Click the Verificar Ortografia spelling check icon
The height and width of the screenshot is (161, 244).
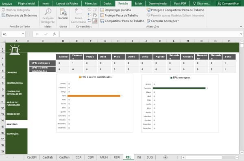click(3, 10)
